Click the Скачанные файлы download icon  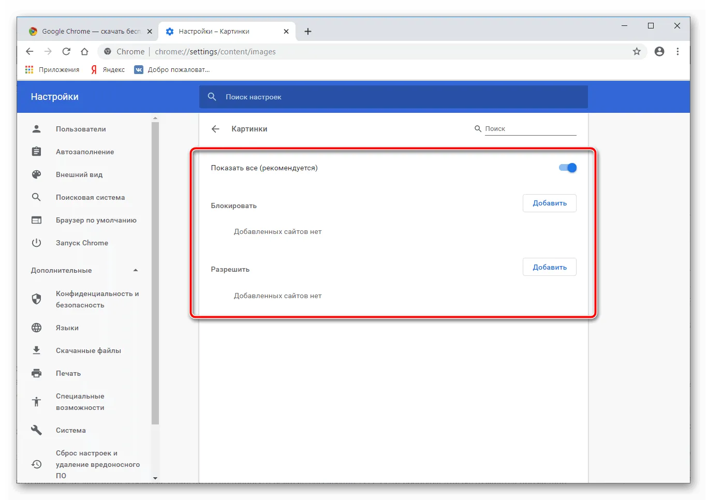click(x=36, y=350)
